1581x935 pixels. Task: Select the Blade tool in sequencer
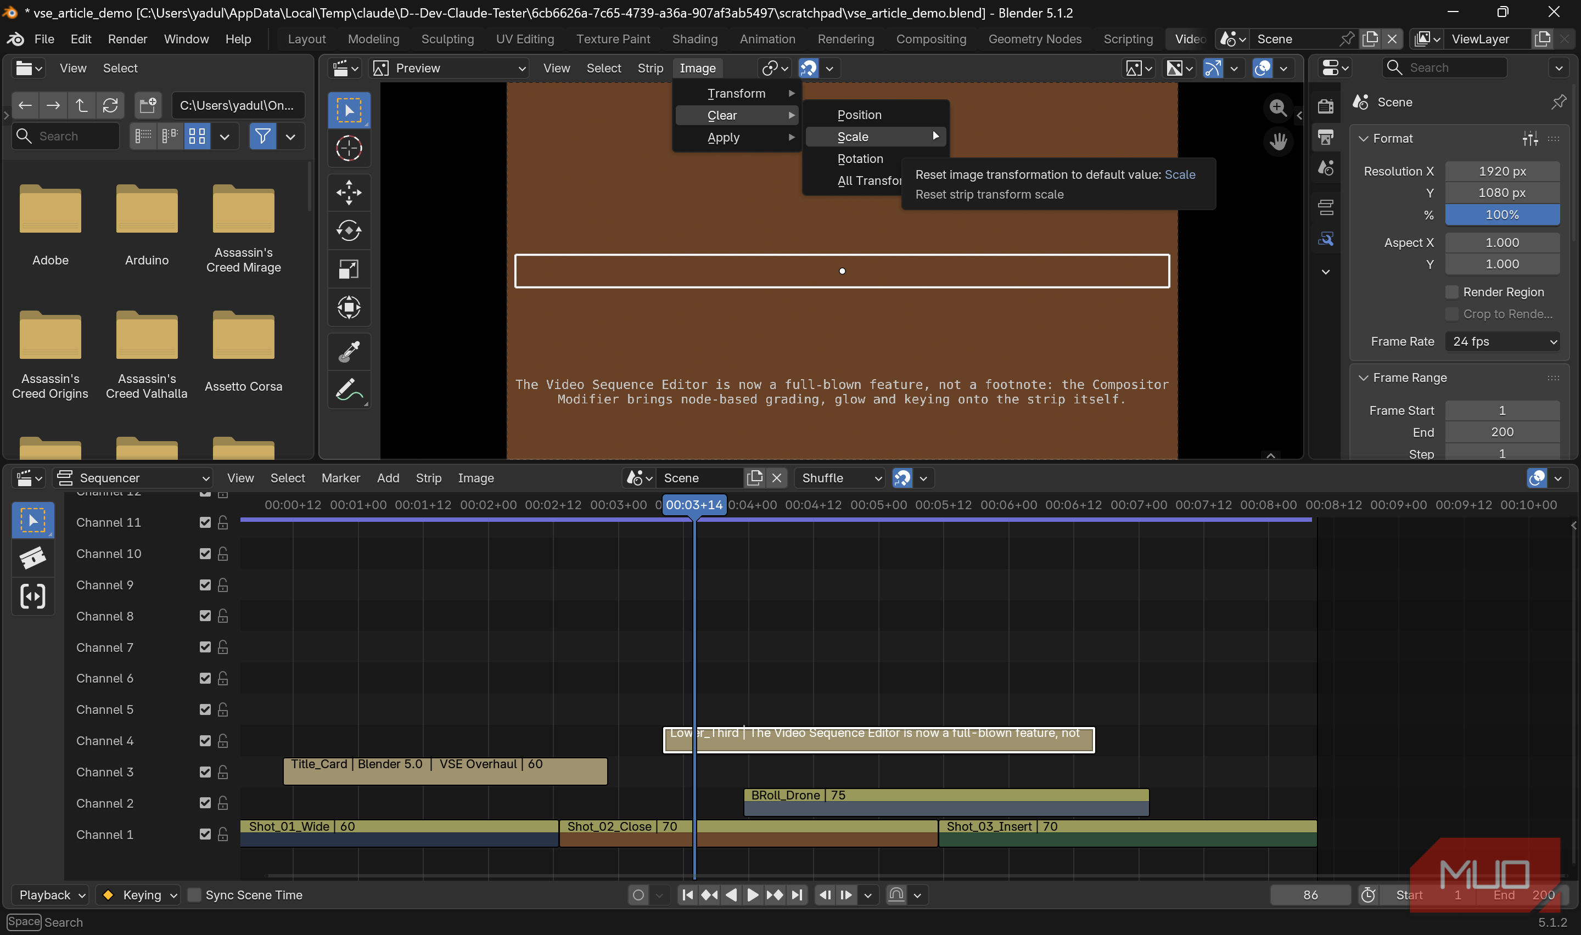33,557
